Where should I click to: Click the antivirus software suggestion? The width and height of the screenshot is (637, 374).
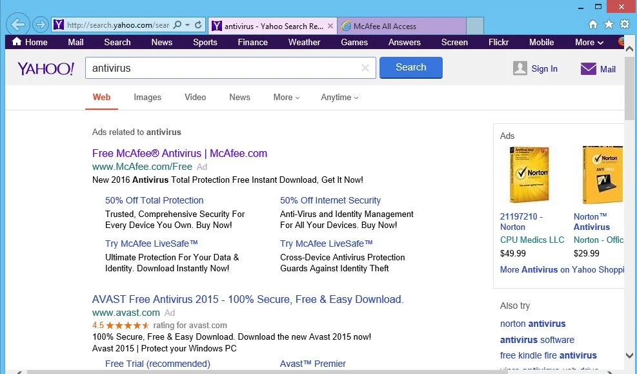(537, 340)
